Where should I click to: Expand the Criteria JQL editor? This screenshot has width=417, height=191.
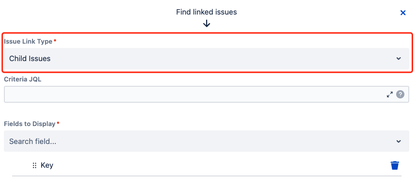390,95
